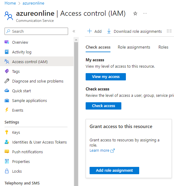Click the purple Tags icon
The image size is (174, 186).
tap(7, 71)
